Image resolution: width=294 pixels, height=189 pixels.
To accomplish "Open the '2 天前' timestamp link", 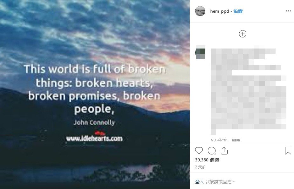I will (200, 167).
